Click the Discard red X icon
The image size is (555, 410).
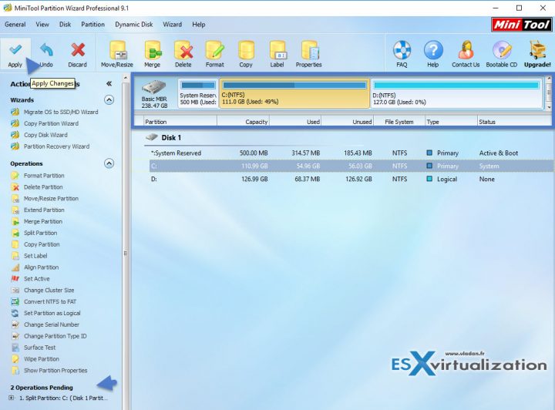[78, 50]
